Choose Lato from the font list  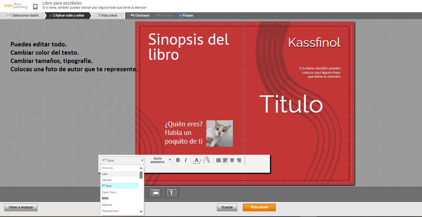coord(120,174)
